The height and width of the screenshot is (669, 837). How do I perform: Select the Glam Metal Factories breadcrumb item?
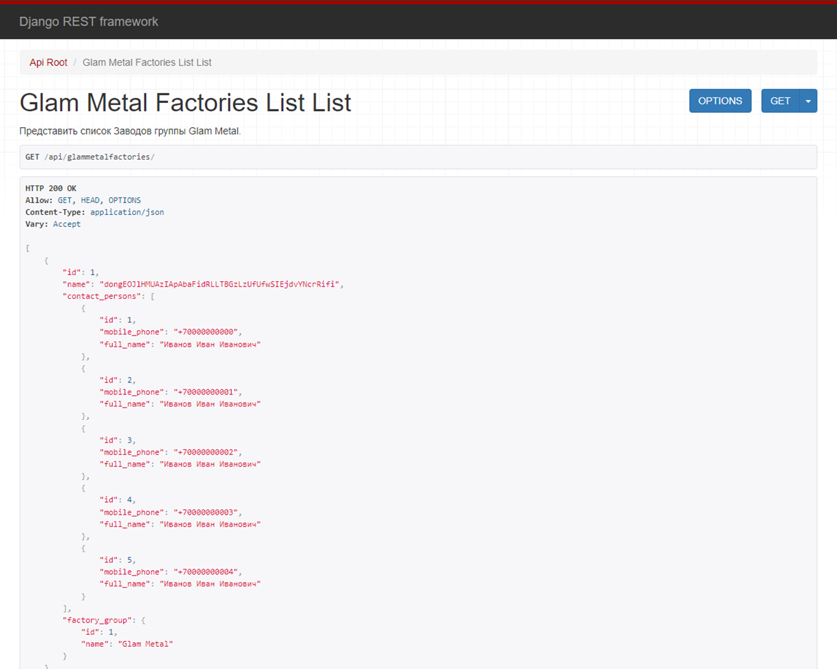[x=147, y=63]
